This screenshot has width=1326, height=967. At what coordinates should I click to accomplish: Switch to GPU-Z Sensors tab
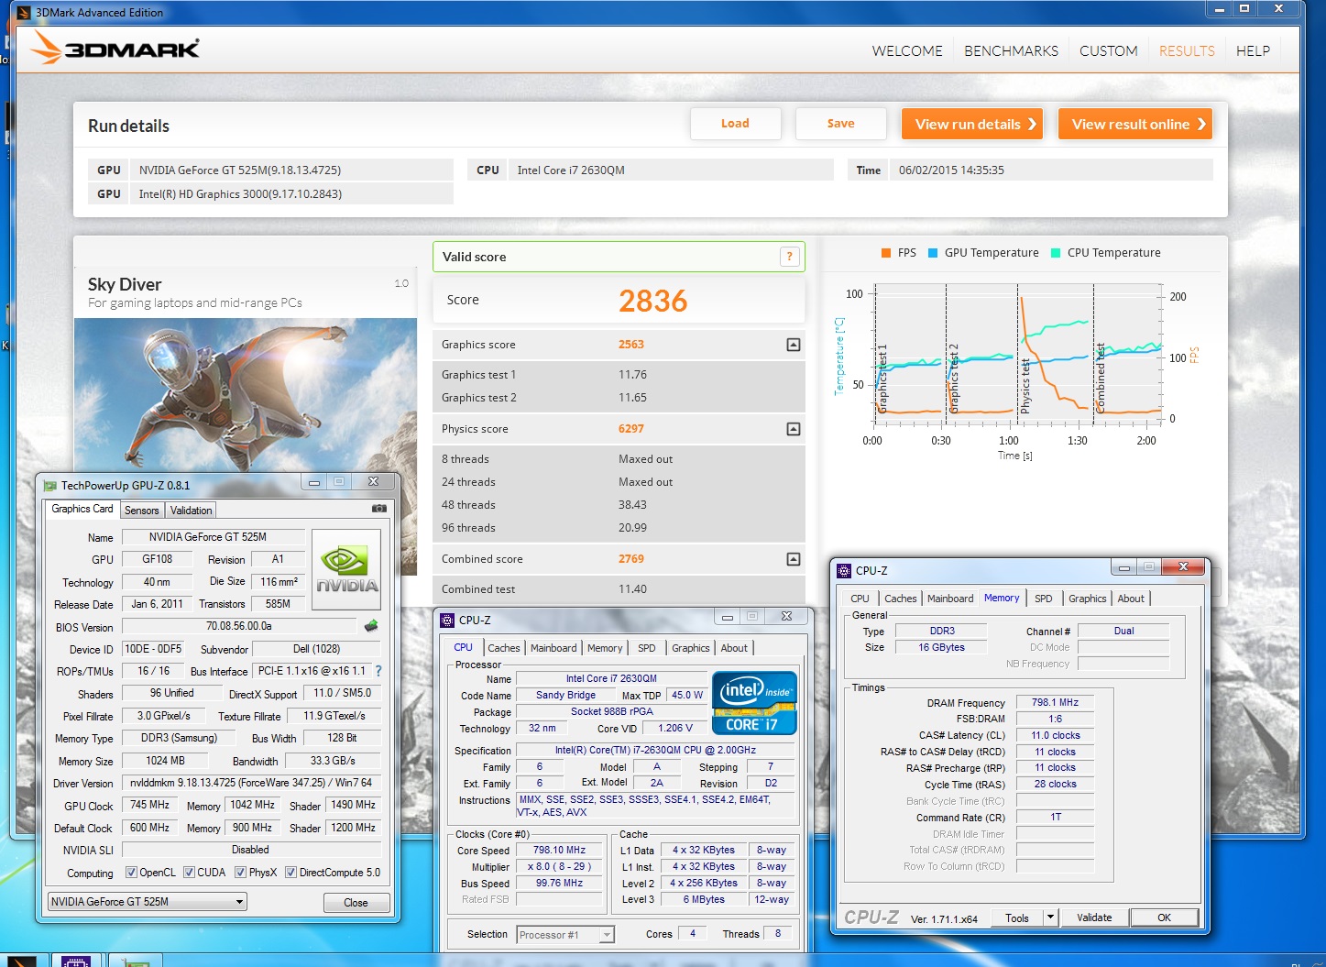point(142,511)
